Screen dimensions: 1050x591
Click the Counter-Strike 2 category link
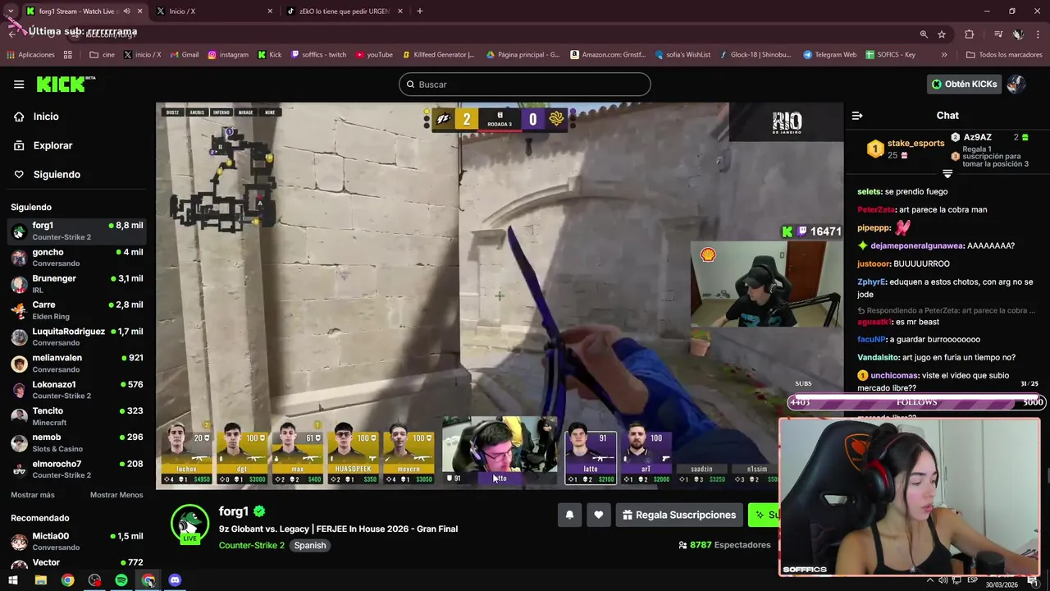tap(252, 545)
